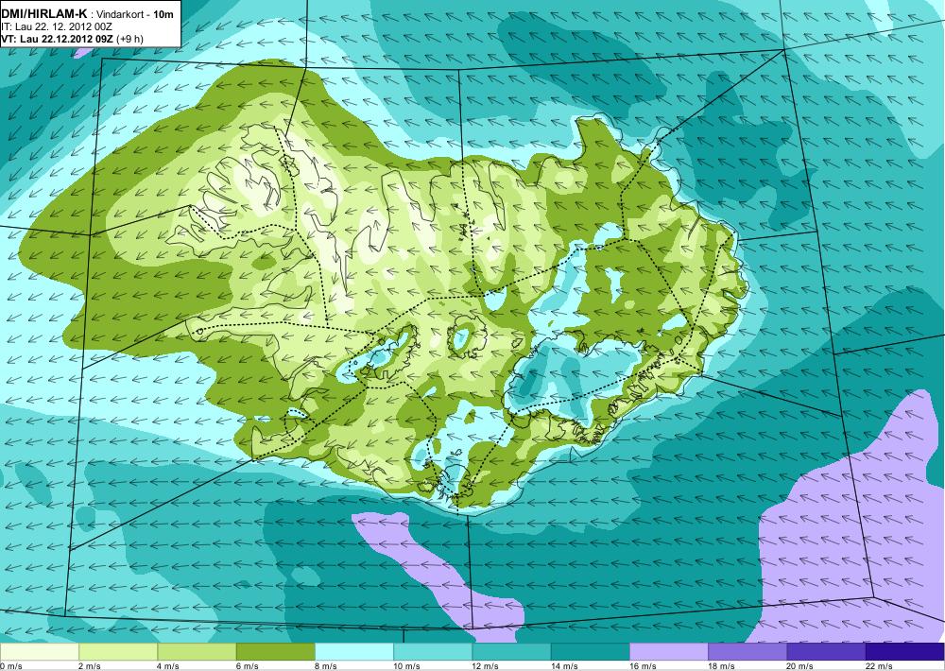Click the "0 m/s" legend label
The image size is (945, 671).
click(11, 666)
